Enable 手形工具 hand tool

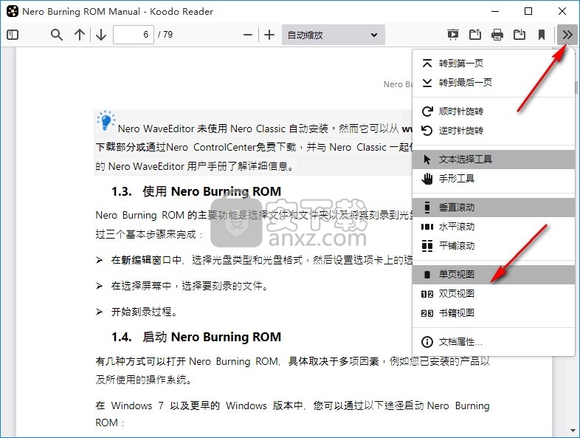pyautogui.click(x=494, y=179)
